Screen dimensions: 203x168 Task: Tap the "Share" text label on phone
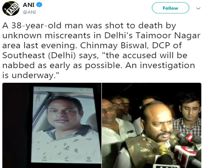[45, 161]
